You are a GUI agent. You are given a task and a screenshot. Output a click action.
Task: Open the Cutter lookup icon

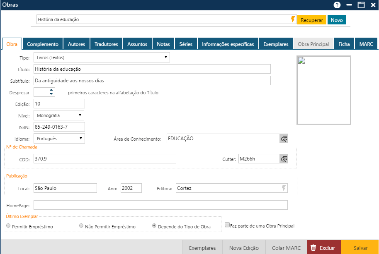pos(284,159)
